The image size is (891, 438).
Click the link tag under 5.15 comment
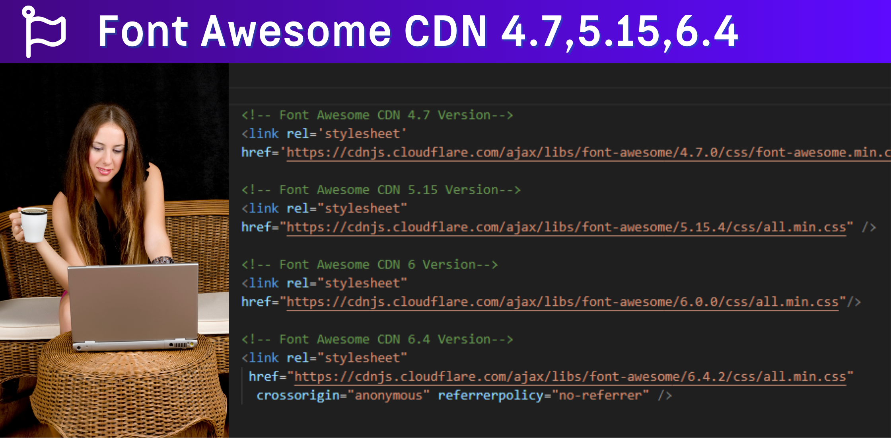[x=261, y=209]
